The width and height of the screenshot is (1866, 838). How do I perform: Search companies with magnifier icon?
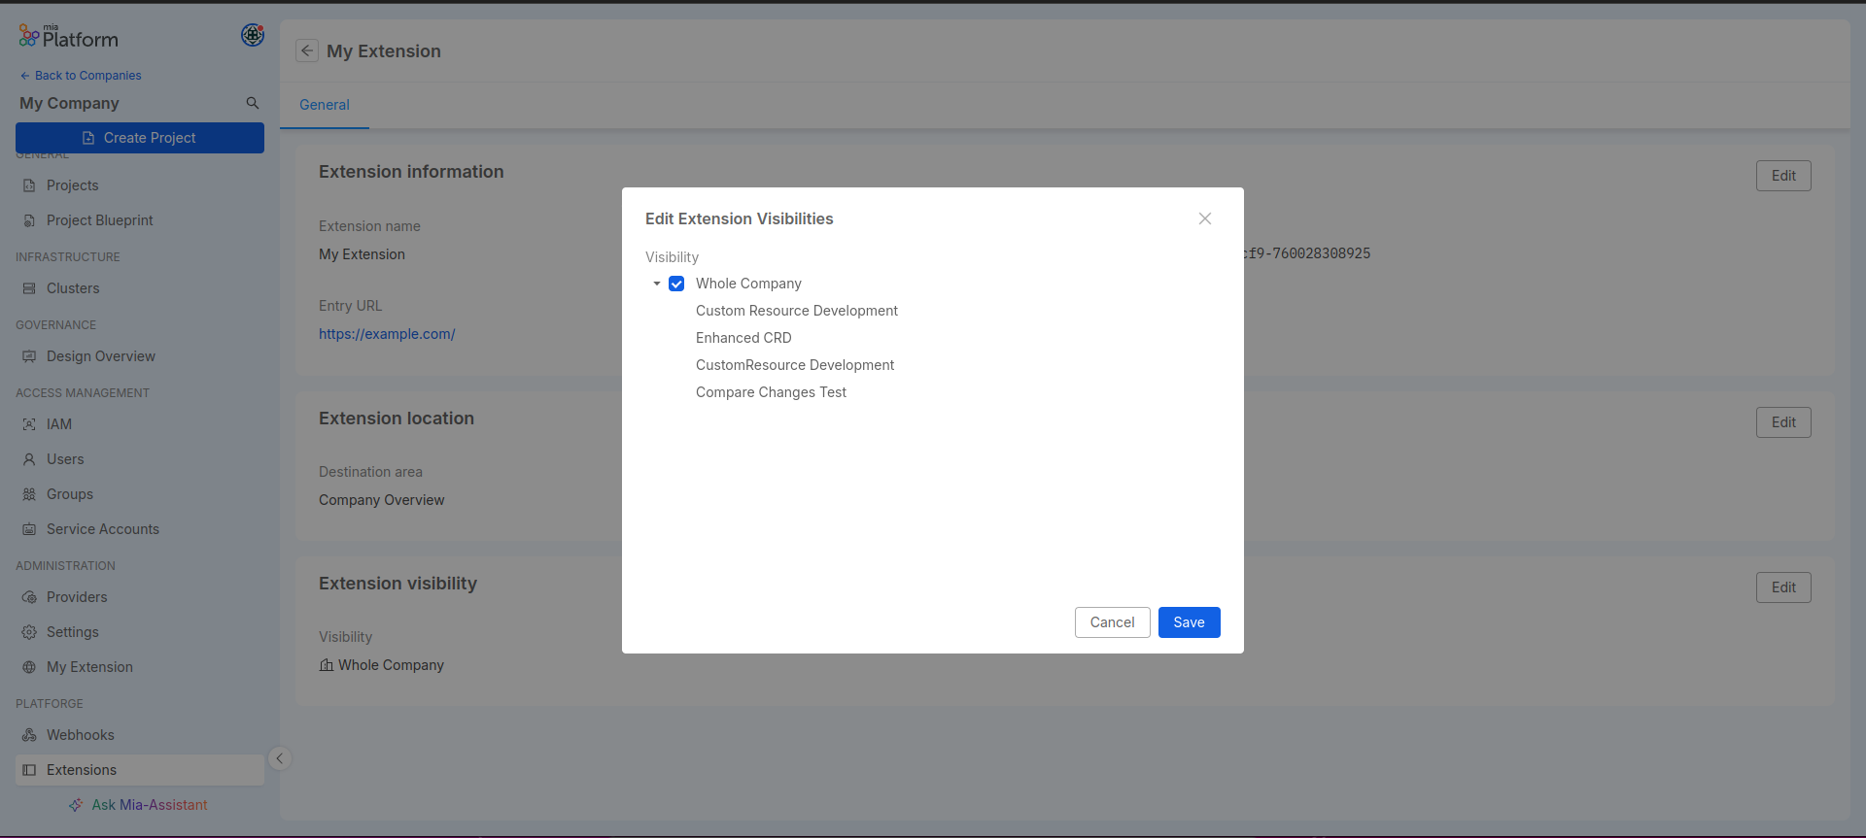[253, 103]
